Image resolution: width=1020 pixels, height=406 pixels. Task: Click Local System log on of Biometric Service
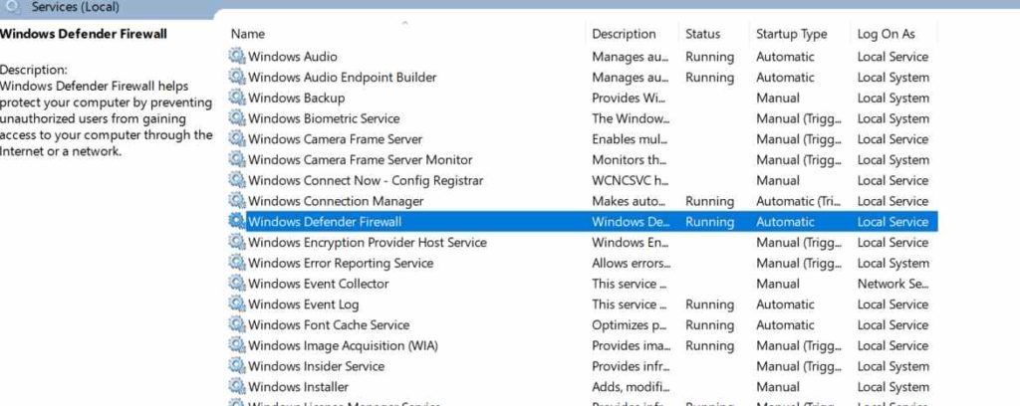(892, 118)
